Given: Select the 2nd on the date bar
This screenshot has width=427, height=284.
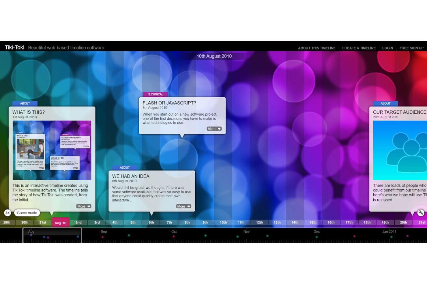Looking at the screenshot, I should (78, 222).
